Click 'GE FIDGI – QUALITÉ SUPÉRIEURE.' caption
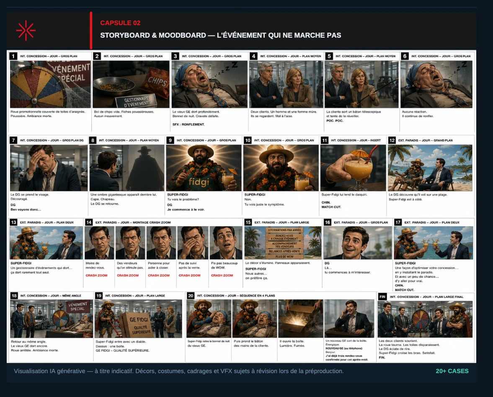 pos(123,351)
